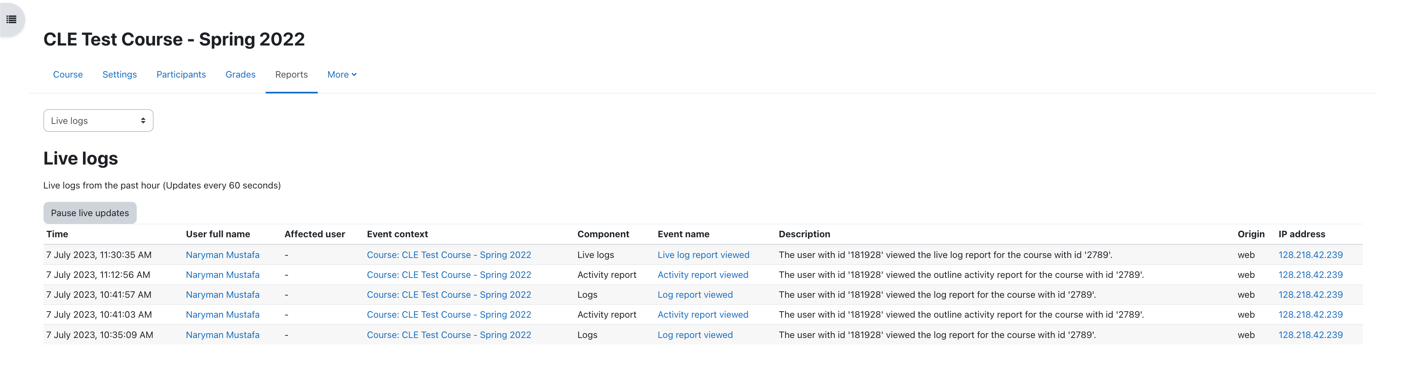The height and width of the screenshot is (377, 1406).
Task: Open Naryman Mustafa link in 11:30:35 AM row
Action: point(223,255)
